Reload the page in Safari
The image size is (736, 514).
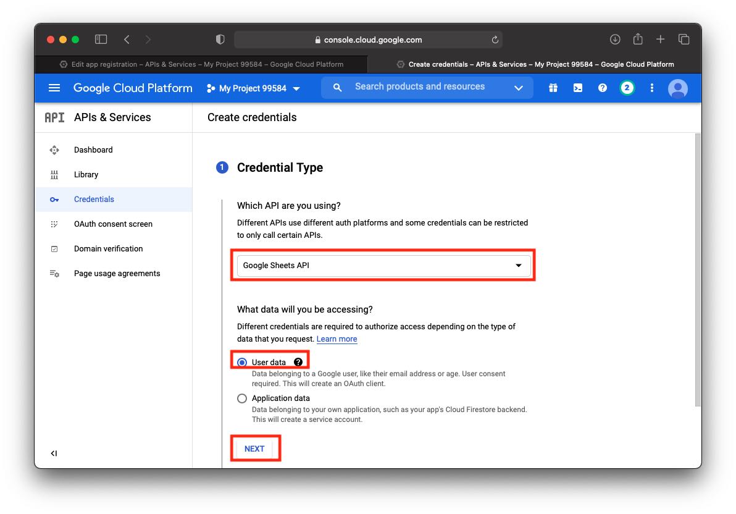495,40
